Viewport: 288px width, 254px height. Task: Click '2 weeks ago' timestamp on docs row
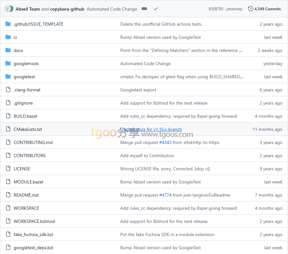[x=270, y=51]
